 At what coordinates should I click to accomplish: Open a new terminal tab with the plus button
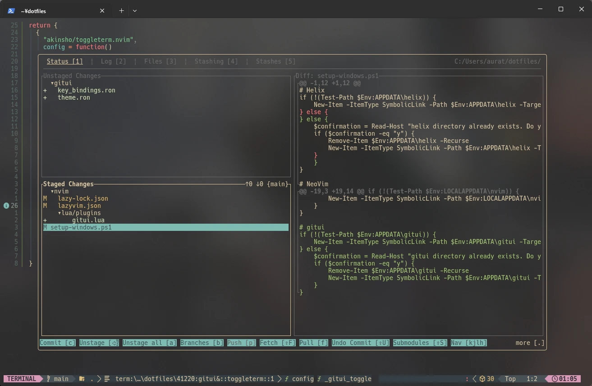coord(121,11)
